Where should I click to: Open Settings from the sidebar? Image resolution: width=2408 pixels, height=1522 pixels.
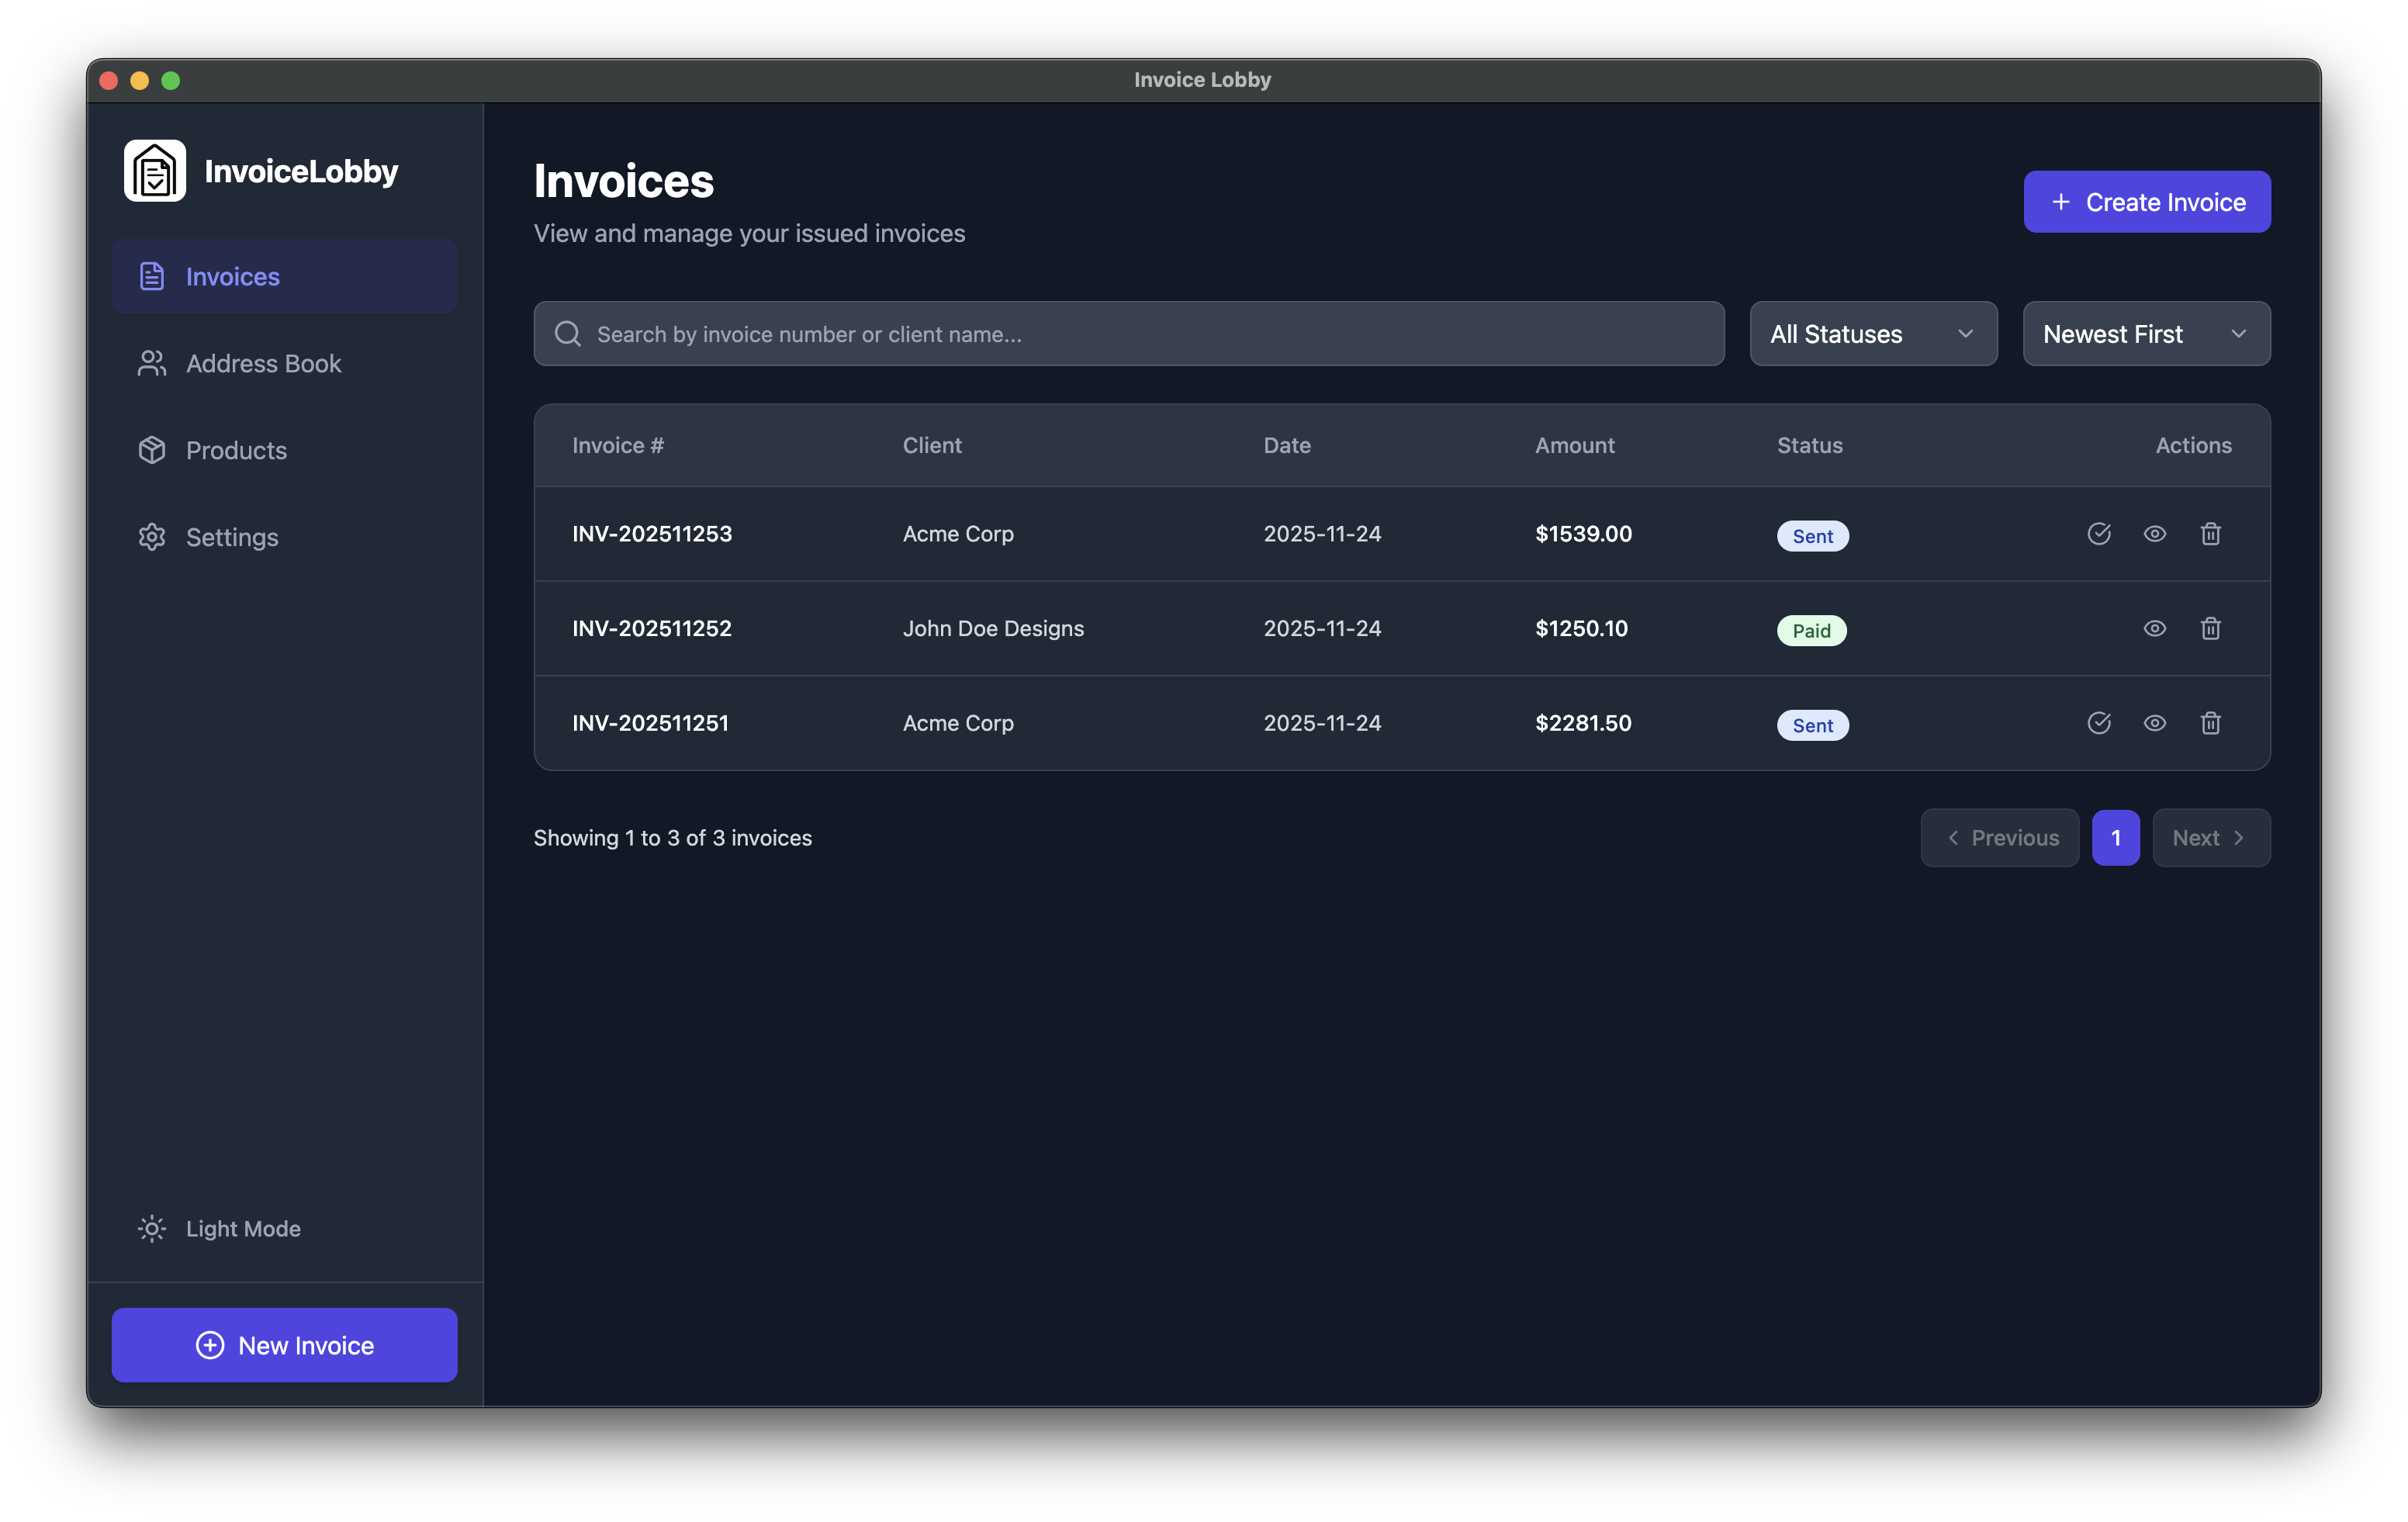coord(231,537)
